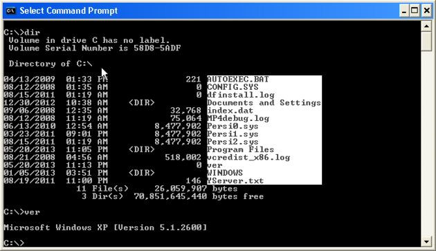Image resolution: width=436 pixels, height=251 pixels.
Task: Click the 12/30/2012 date entry
Action: [30, 102]
